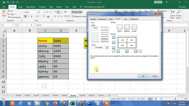Switch to the Fill tab

[x=126, y=19]
